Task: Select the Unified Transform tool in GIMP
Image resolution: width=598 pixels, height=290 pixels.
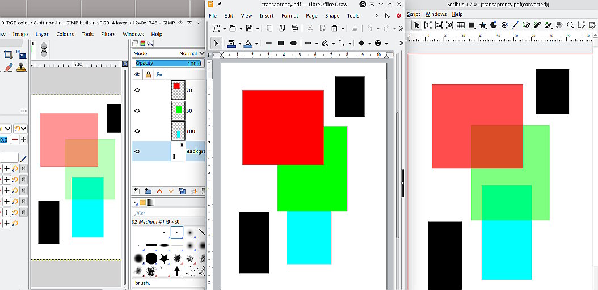Action: tap(22, 55)
